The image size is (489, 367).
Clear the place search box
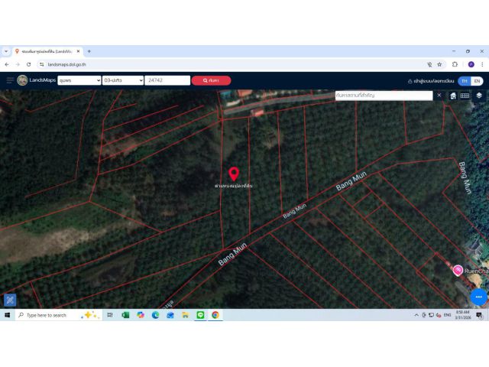(439, 95)
